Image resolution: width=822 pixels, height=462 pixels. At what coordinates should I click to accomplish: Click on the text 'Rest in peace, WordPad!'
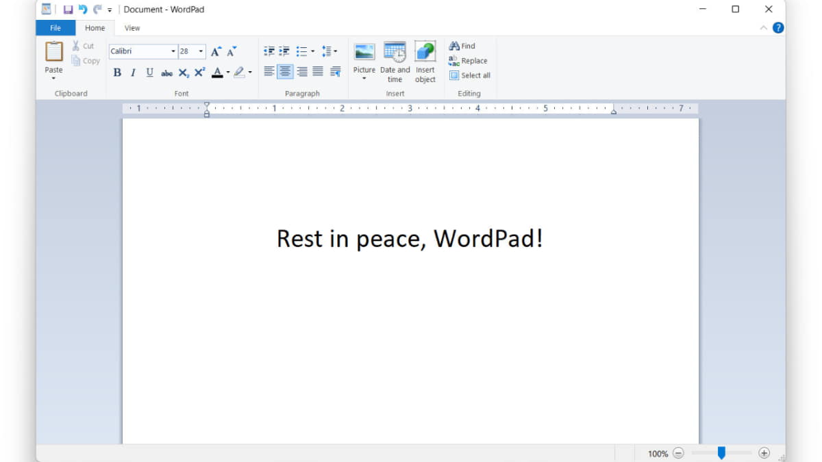[410, 238]
